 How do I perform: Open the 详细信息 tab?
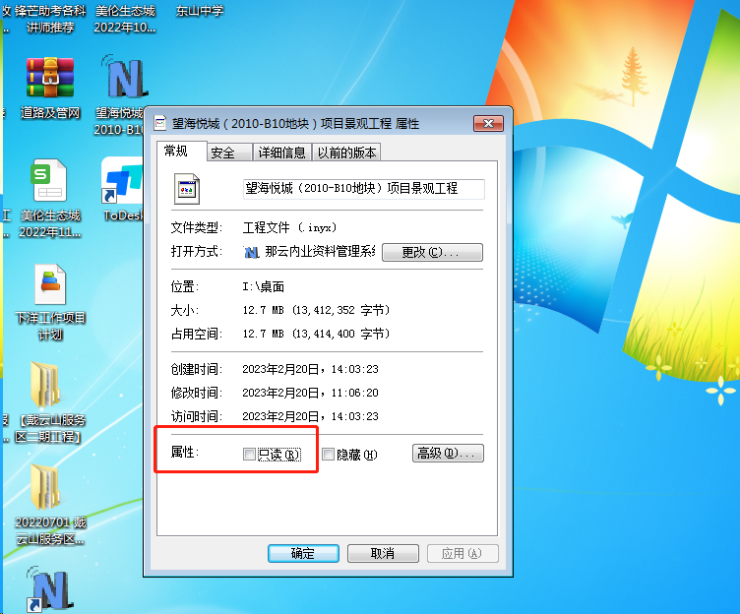pos(281,153)
